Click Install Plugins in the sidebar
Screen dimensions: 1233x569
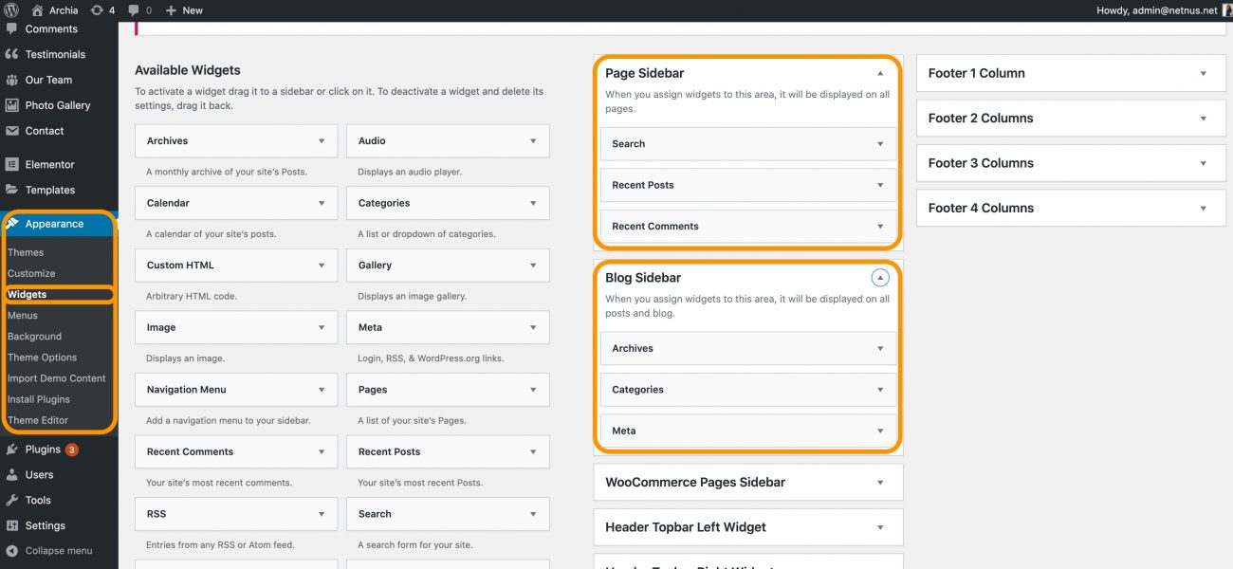38,399
